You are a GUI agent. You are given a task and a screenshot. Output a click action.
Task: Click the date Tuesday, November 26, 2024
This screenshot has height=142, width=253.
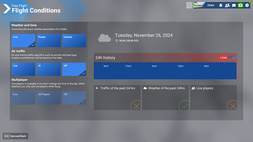[144, 35]
